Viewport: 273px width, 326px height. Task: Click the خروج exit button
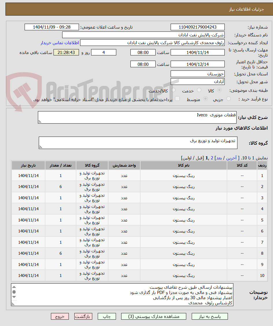click(x=60, y=316)
